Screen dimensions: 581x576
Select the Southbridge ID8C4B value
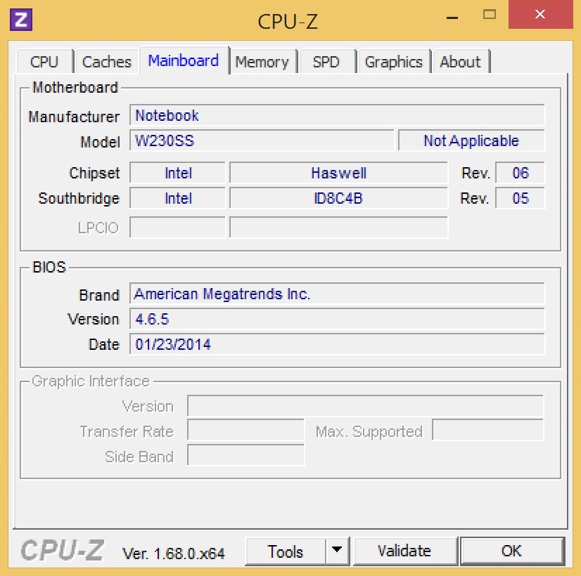pos(338,198)
